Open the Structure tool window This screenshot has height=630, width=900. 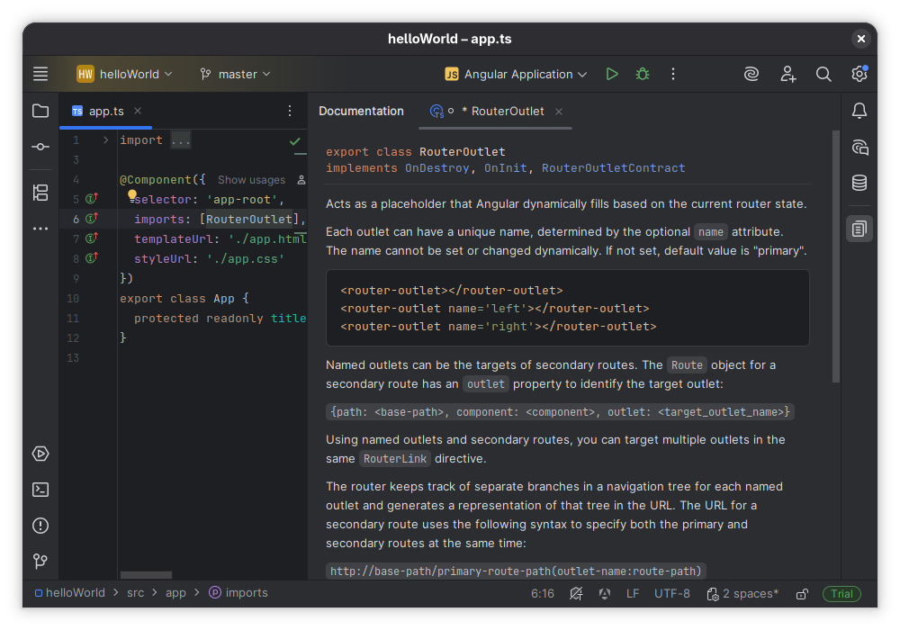(x=40, y=192)
